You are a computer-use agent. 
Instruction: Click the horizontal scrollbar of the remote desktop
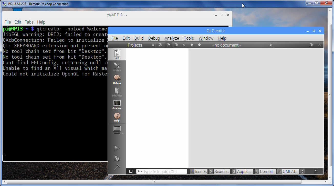pos(154,182)
